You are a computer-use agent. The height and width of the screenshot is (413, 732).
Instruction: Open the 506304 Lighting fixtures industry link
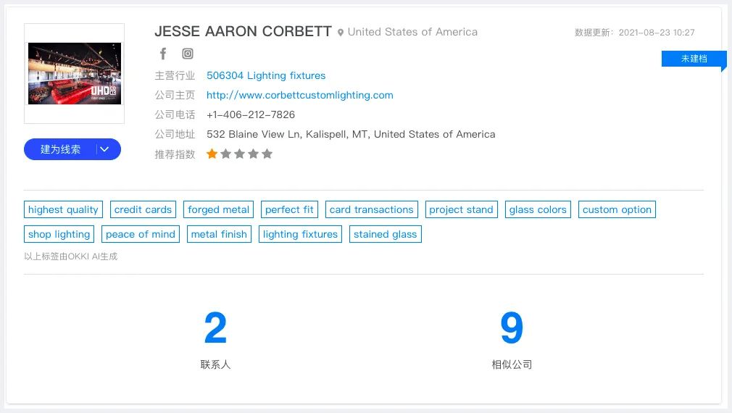coord(266,75)
